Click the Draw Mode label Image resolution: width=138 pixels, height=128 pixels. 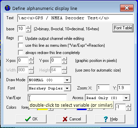(16, 80)
